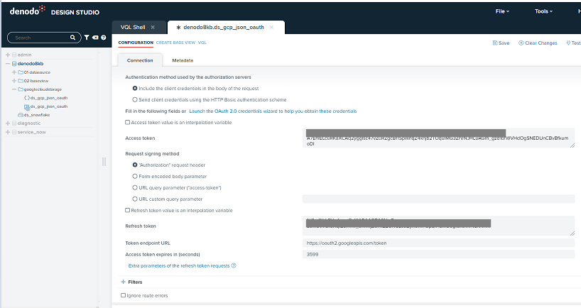This screenshot has height=308, width=581.
Task: Select the googlecloudstorage folder label
Action: [43, 89]
